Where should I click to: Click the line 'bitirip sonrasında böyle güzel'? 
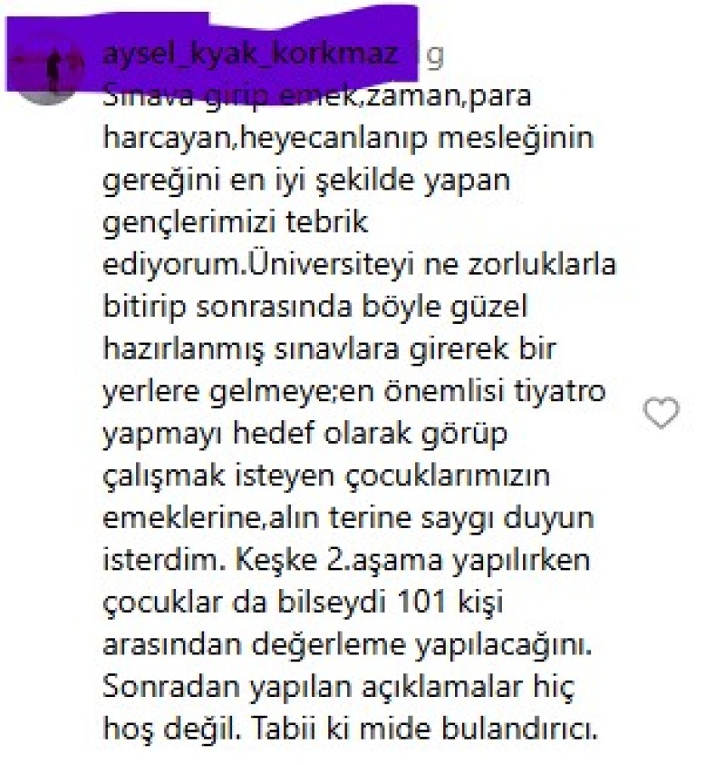coord(316,308)
